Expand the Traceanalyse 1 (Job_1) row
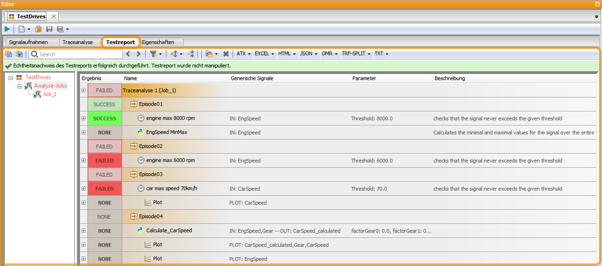Viewport: 602px width, 266px height. tap(84, 90)
